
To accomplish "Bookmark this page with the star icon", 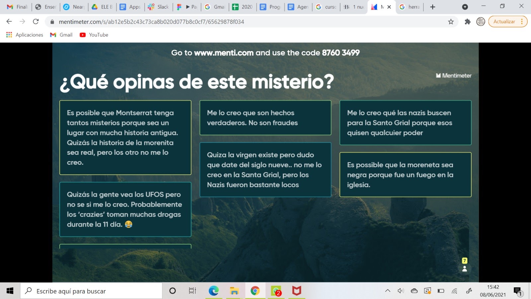I will (451, 22).
